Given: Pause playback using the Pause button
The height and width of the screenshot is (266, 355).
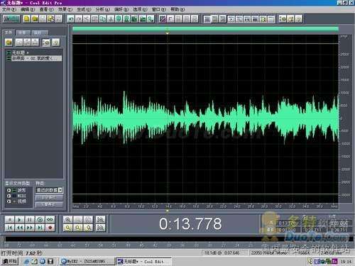Looking at the screenshot, I should click(30, 220).
